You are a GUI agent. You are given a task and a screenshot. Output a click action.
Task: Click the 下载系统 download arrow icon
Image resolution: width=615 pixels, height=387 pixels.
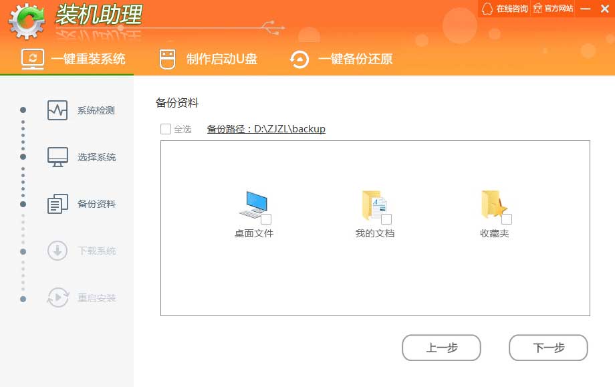[x=57, y=251]
